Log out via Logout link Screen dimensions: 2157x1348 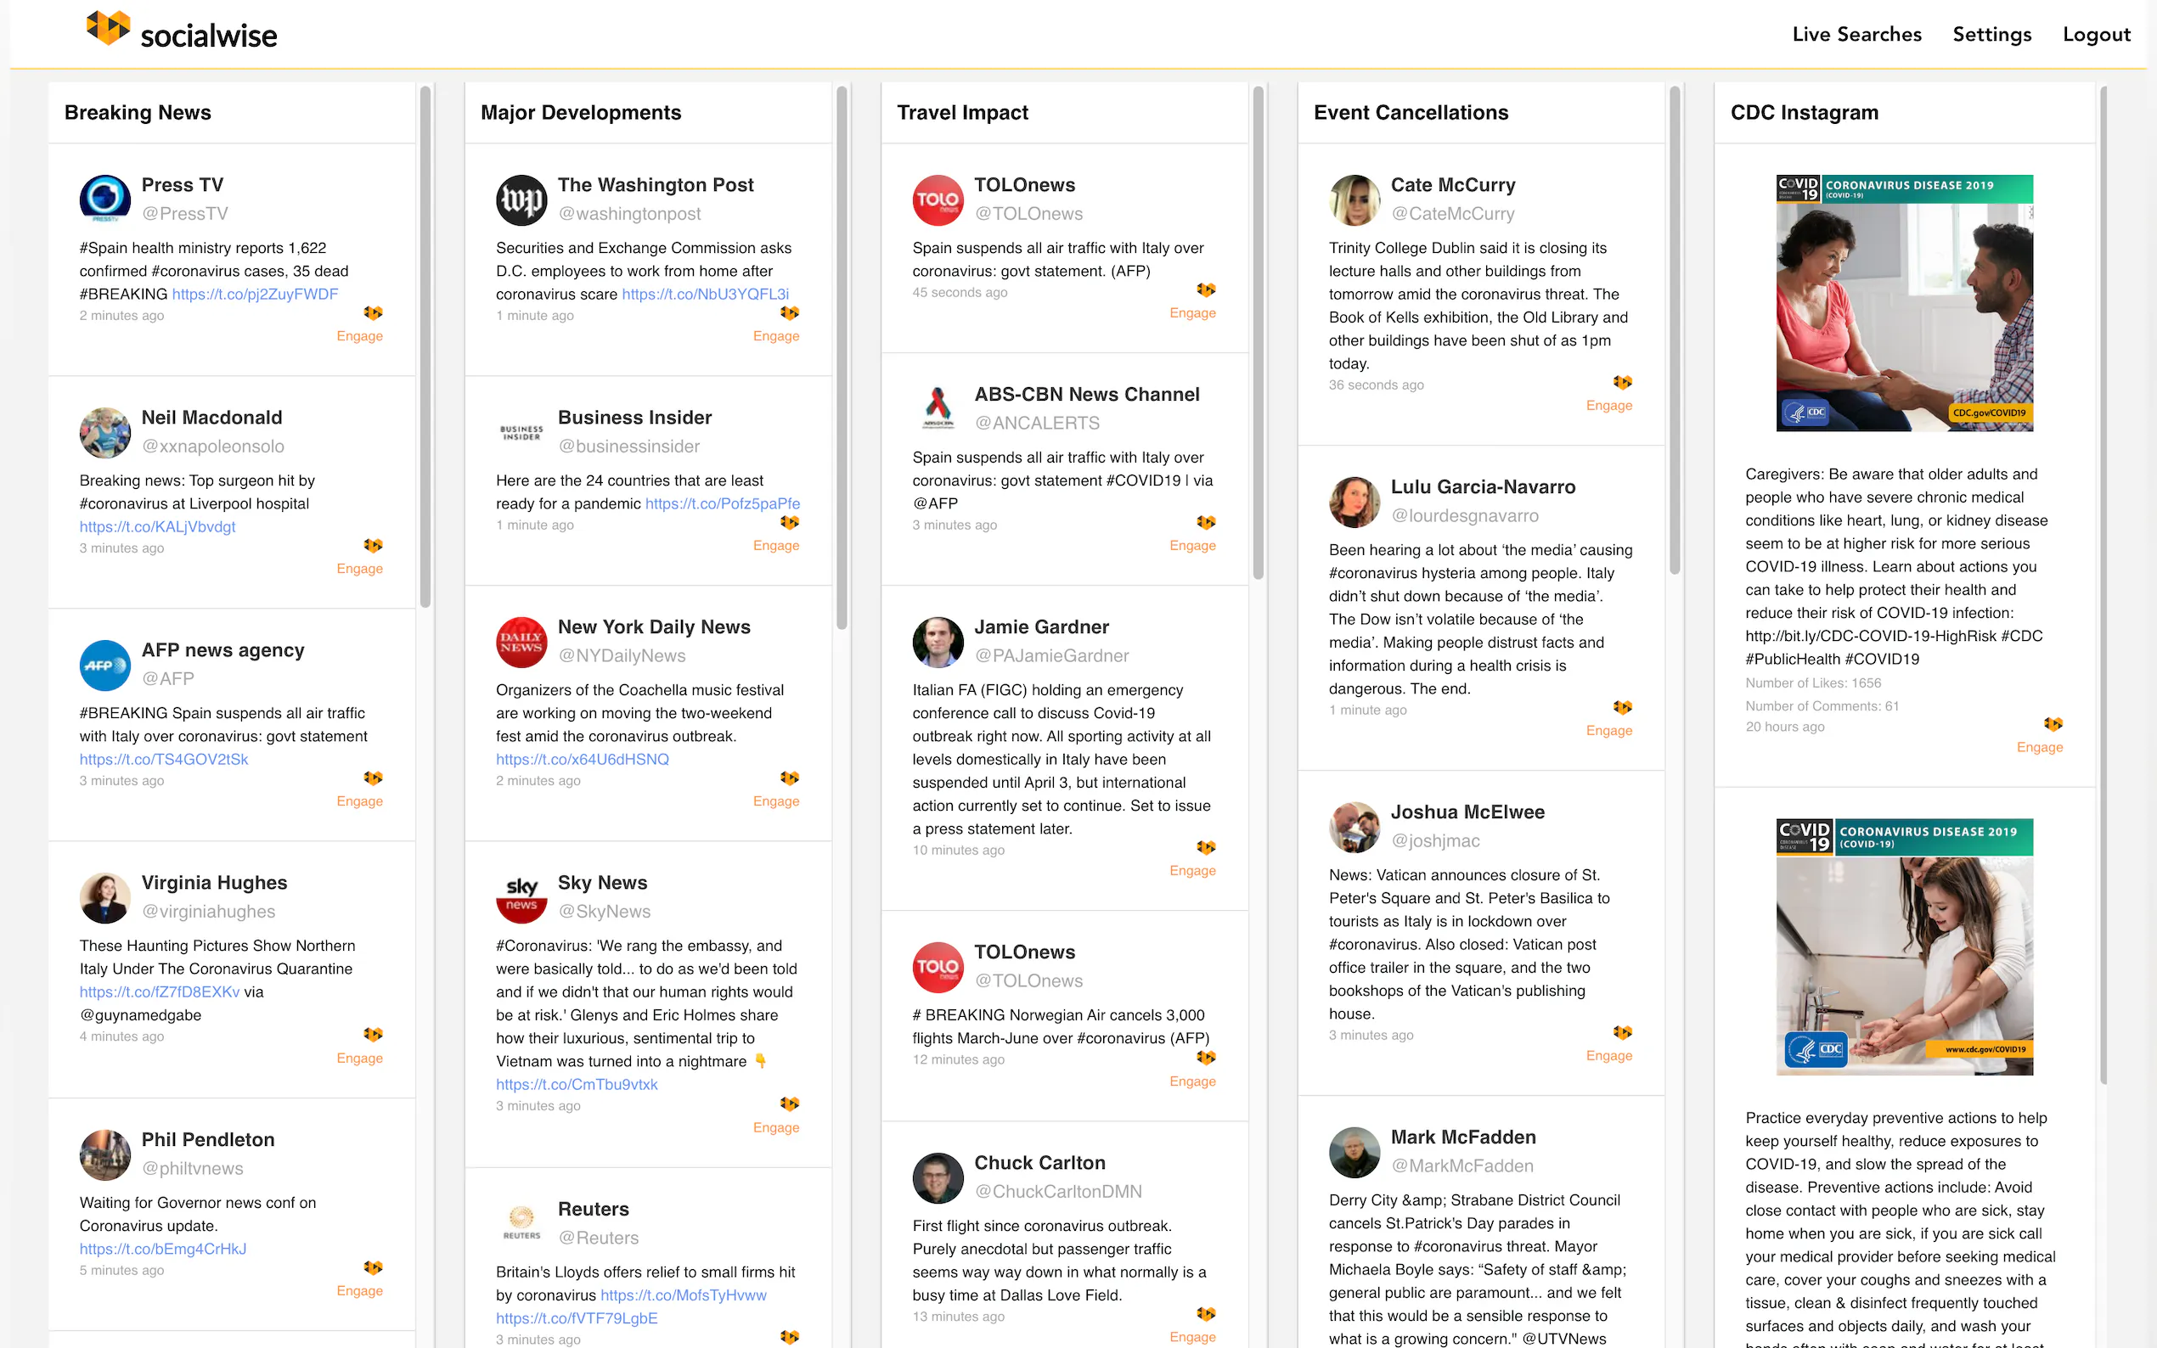pos(2097,34)
